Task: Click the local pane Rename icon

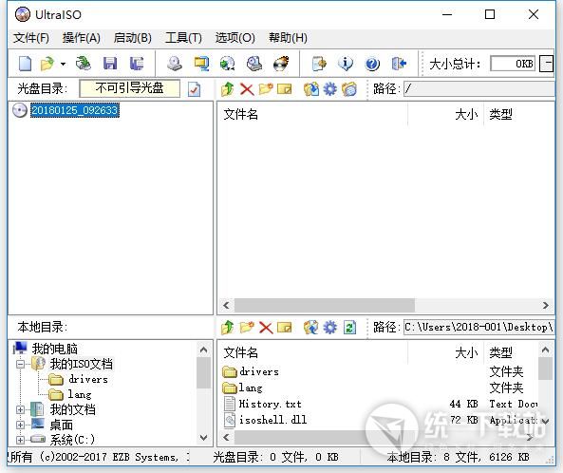Action: click(285, 327)
